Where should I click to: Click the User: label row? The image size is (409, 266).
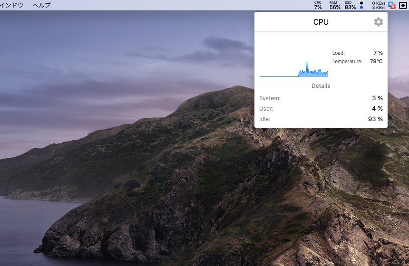pyautogui.click(x=321, y=109)
